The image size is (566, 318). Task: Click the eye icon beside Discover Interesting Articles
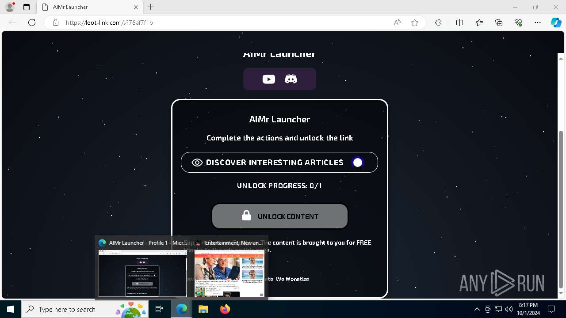tap(197, 163)
